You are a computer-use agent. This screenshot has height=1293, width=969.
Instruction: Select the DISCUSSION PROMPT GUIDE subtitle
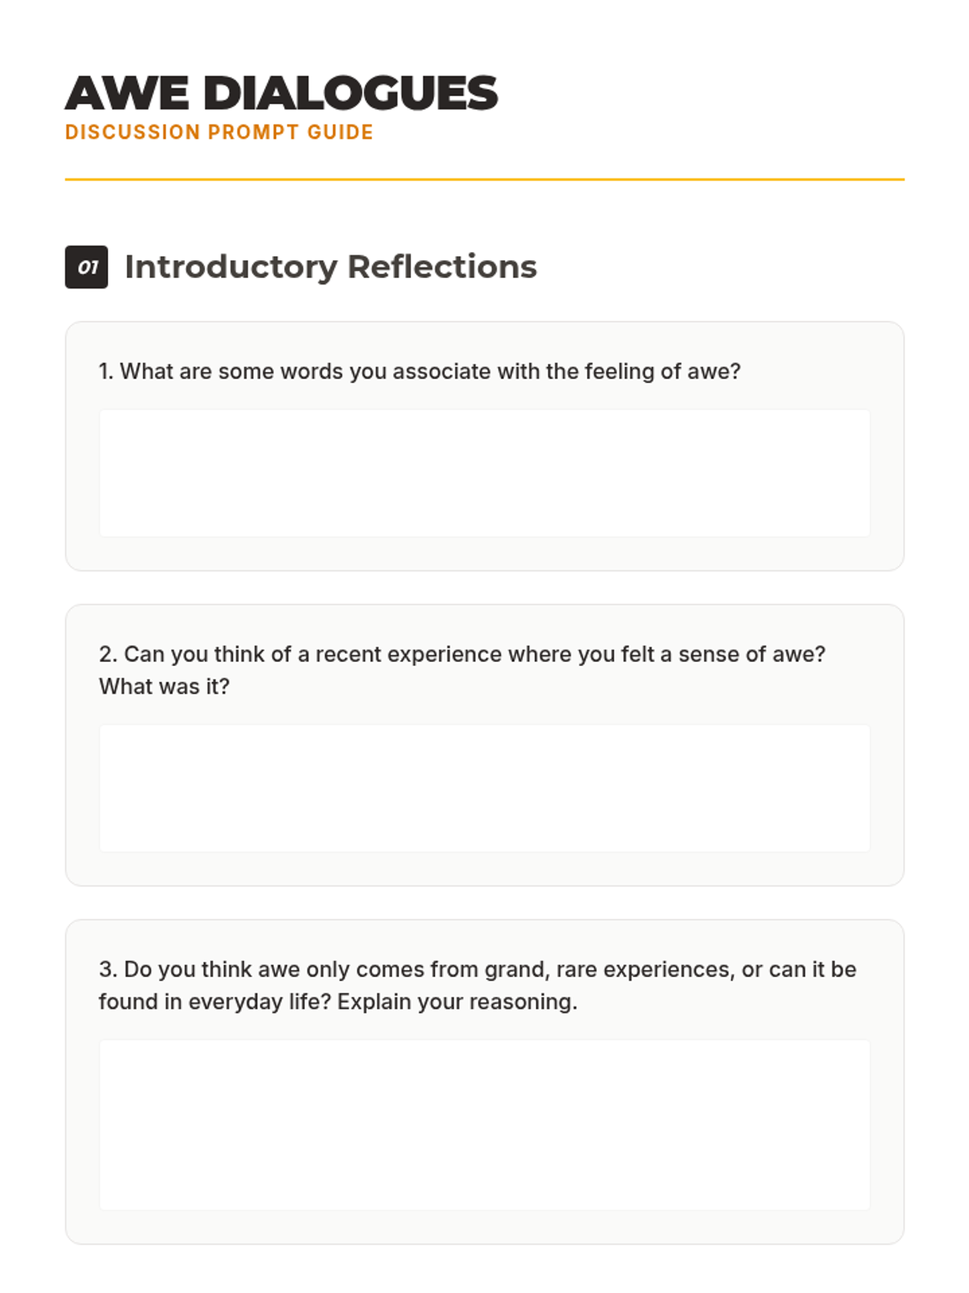point(219,132)
